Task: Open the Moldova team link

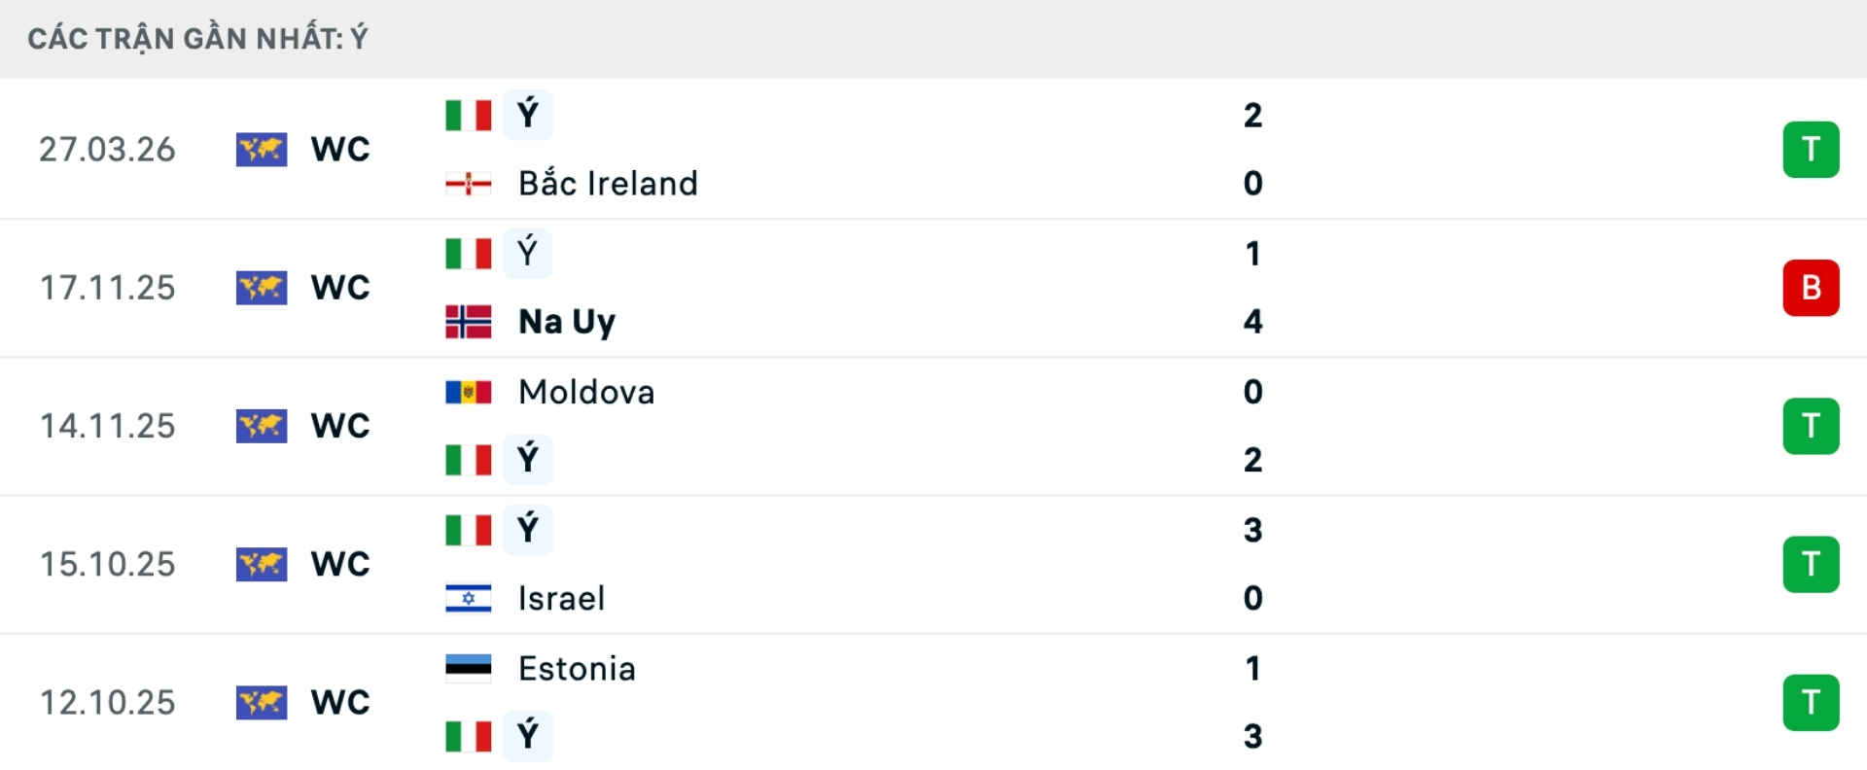Action: (586, 392)
